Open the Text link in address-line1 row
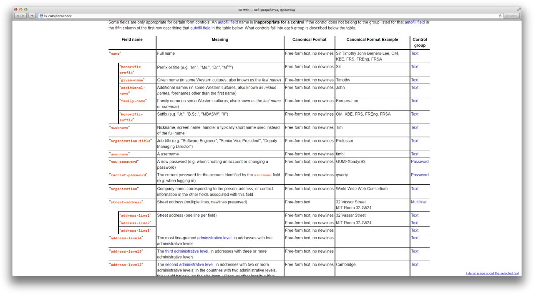The width and height of the screenshot is (534, 294). point(414,215)
